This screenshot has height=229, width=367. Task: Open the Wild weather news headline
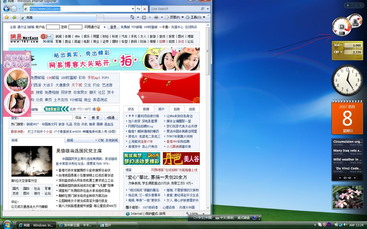tap(348, 160)
